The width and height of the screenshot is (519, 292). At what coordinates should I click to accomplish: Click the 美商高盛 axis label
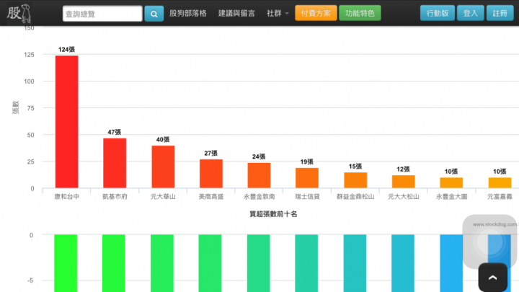pos(210,197)
